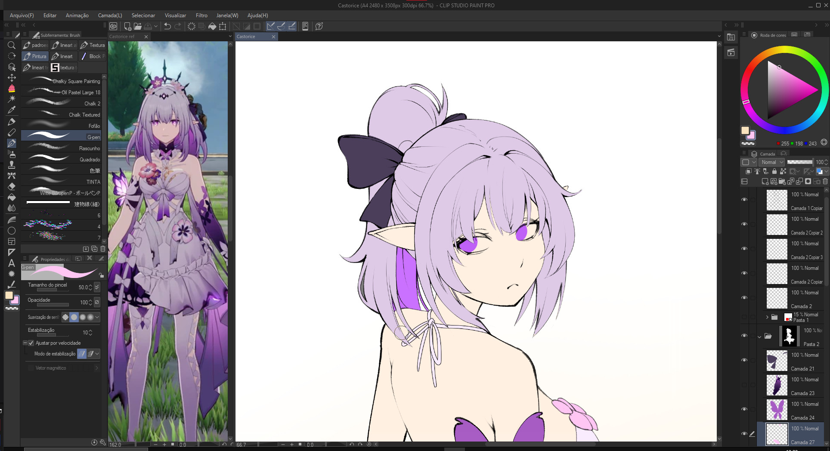
Task: Hide the Camada 2 Copiar 2 layer
Action: click(x=744, y=224)
